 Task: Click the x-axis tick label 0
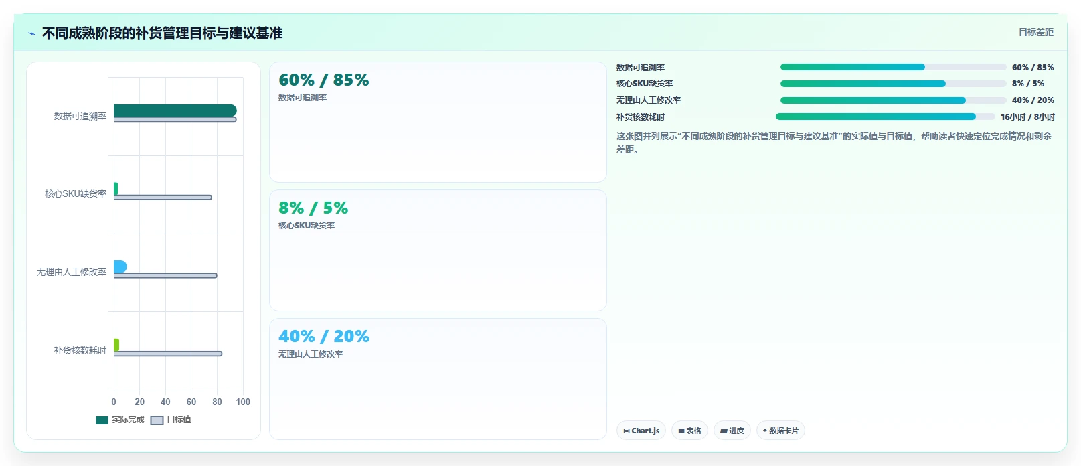point(114,402)
